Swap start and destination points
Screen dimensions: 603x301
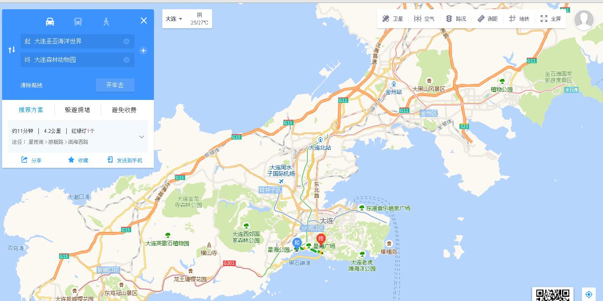(x=12, y=50)
